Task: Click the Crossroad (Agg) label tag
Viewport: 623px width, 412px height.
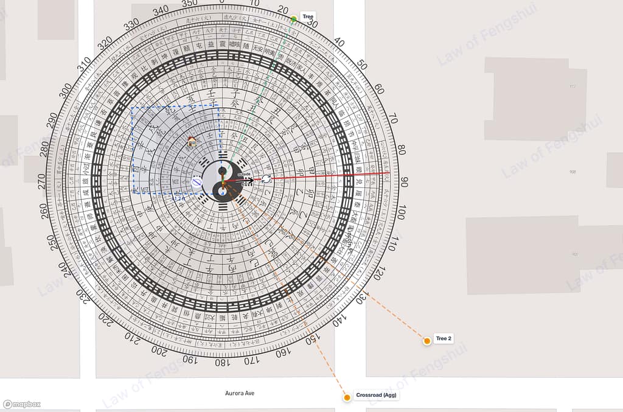Action: (376, 395)
